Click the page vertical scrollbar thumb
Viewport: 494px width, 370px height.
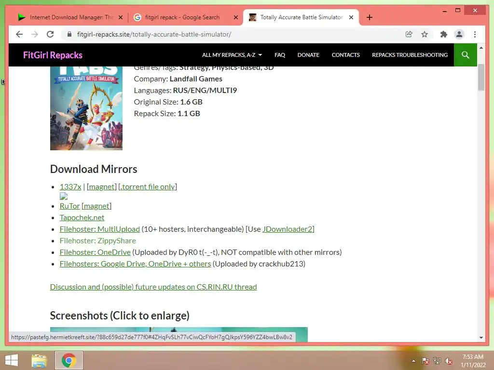[481, 77]
